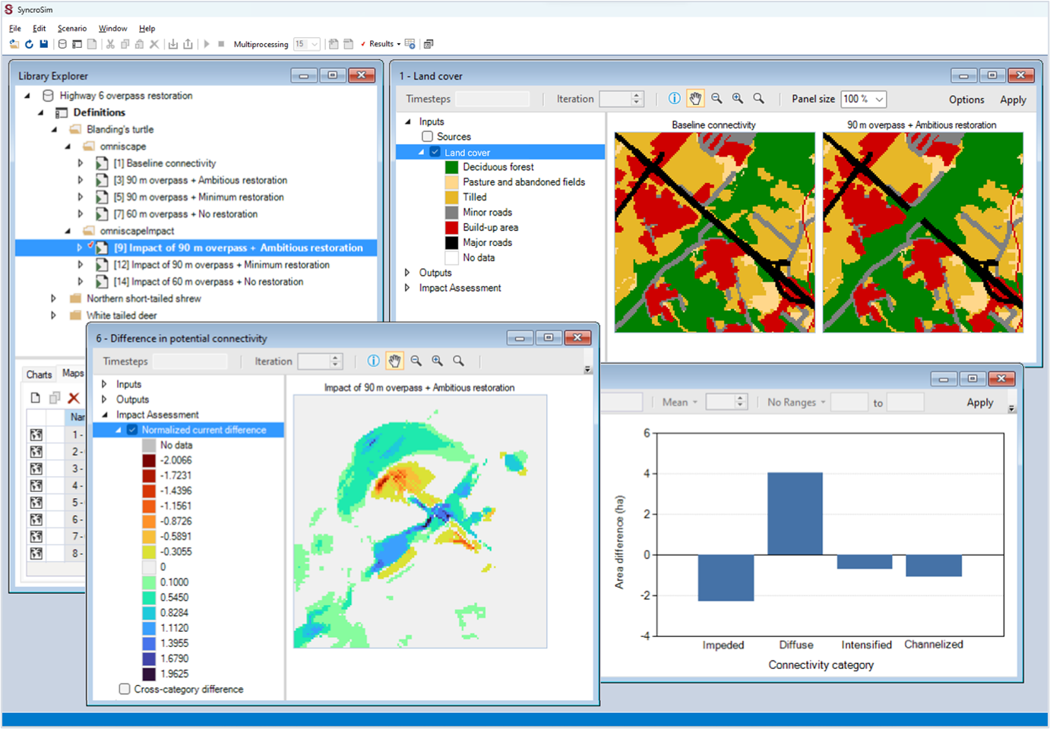This screenshot has width=1050, height=729.
Task: Open the Mean dropdown in chart window
Action: pyautogui.click(x=679, y=402)
